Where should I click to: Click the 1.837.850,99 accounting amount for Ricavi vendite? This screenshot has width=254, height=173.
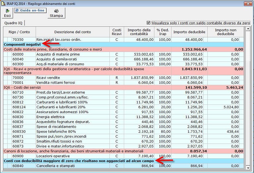(142, 78)
